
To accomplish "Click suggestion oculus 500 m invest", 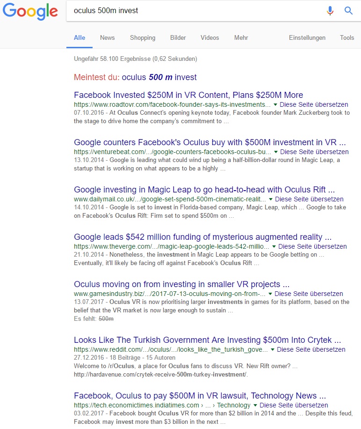I will coord(159,77).
